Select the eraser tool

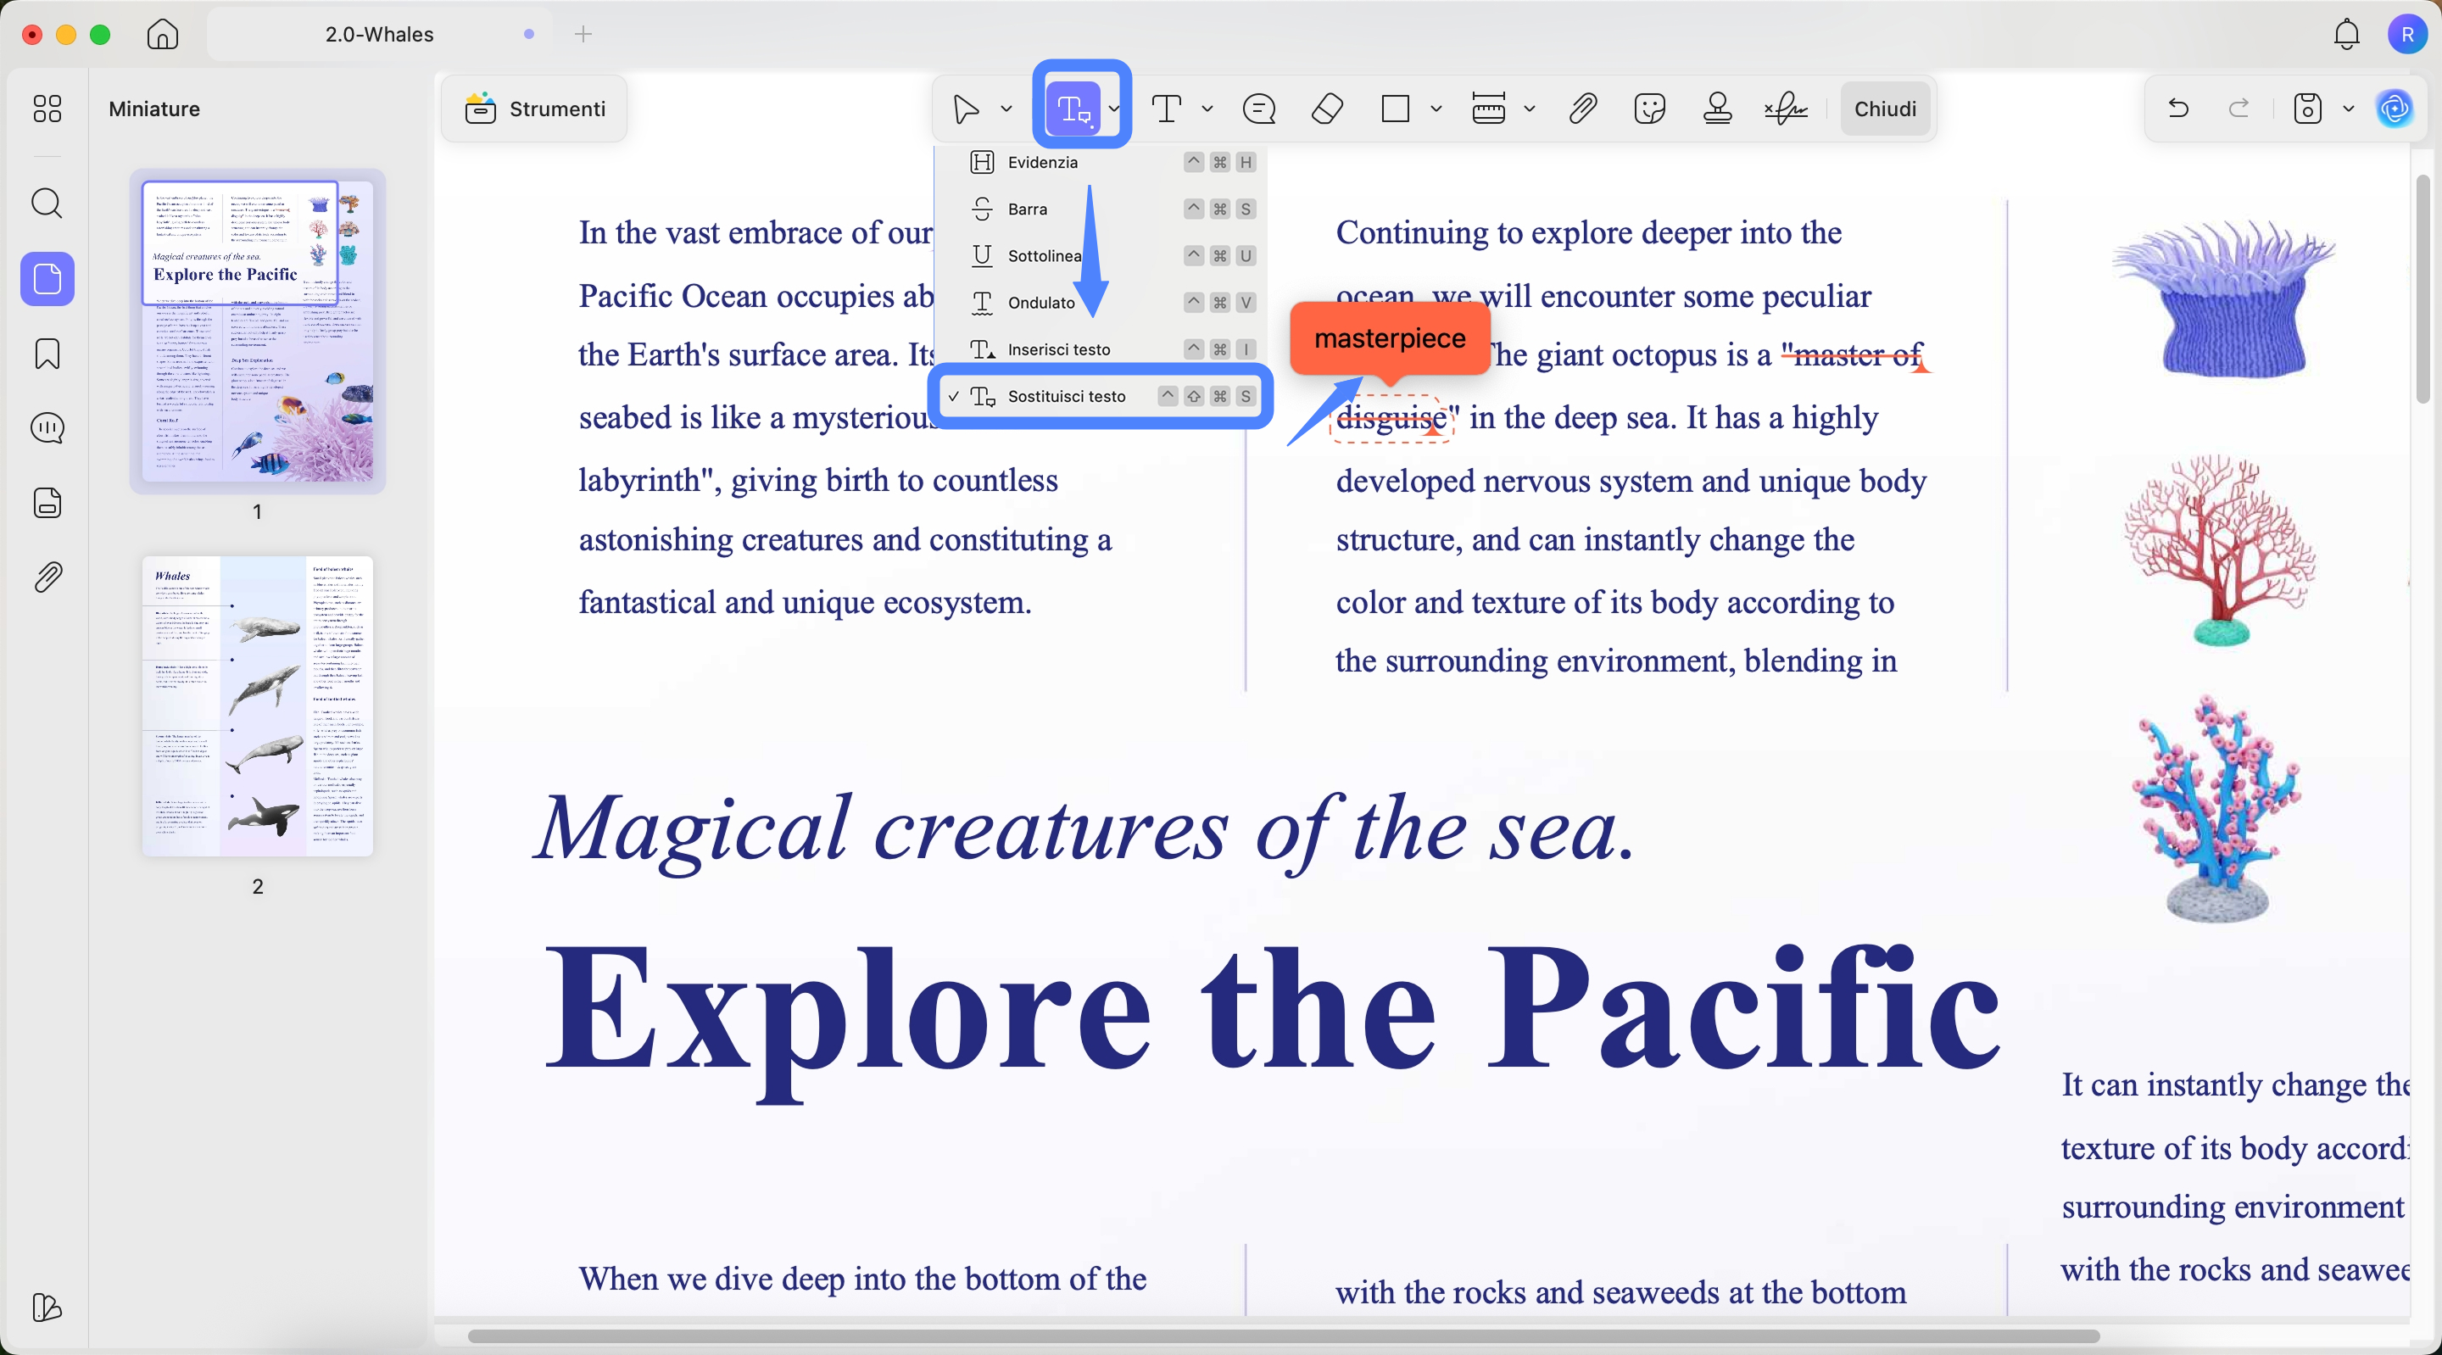[1327, 109]
